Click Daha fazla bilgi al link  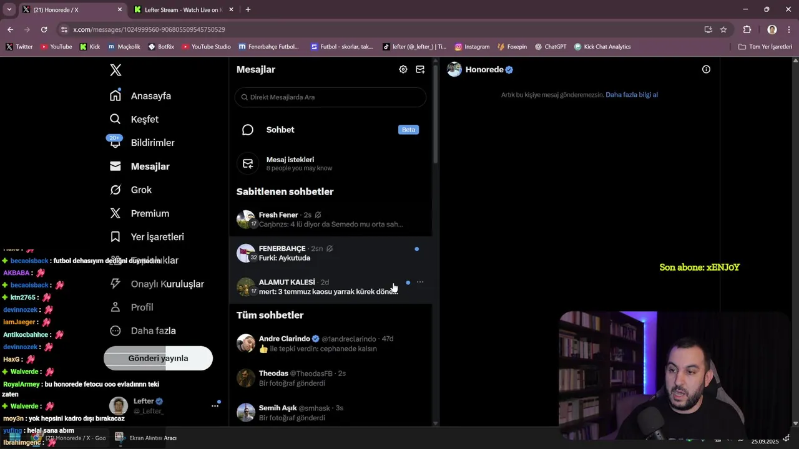[x=632, y=95]
